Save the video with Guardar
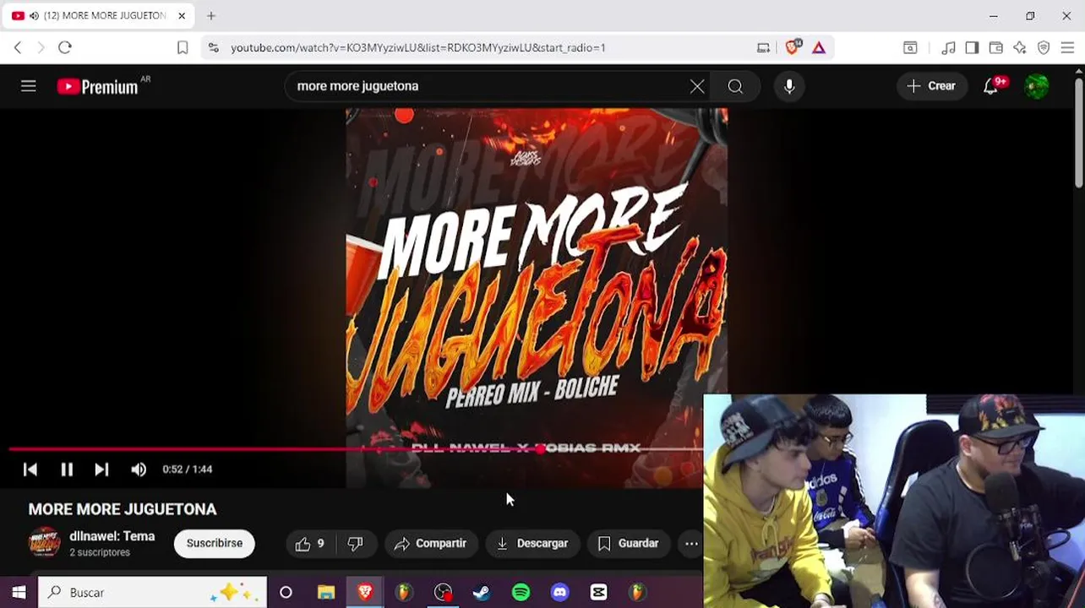1085x608 pixels. [628, 544]
